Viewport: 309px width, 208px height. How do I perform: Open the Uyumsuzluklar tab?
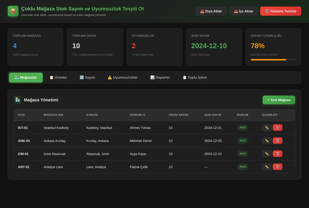(x=123, y=77)
